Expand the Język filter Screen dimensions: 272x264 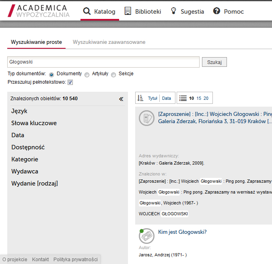coord(19,111)
